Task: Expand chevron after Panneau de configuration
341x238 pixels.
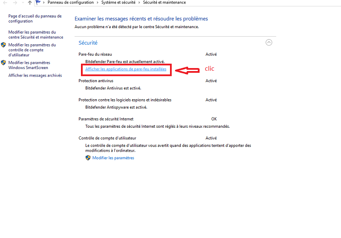Action: [x=97, y=3]
